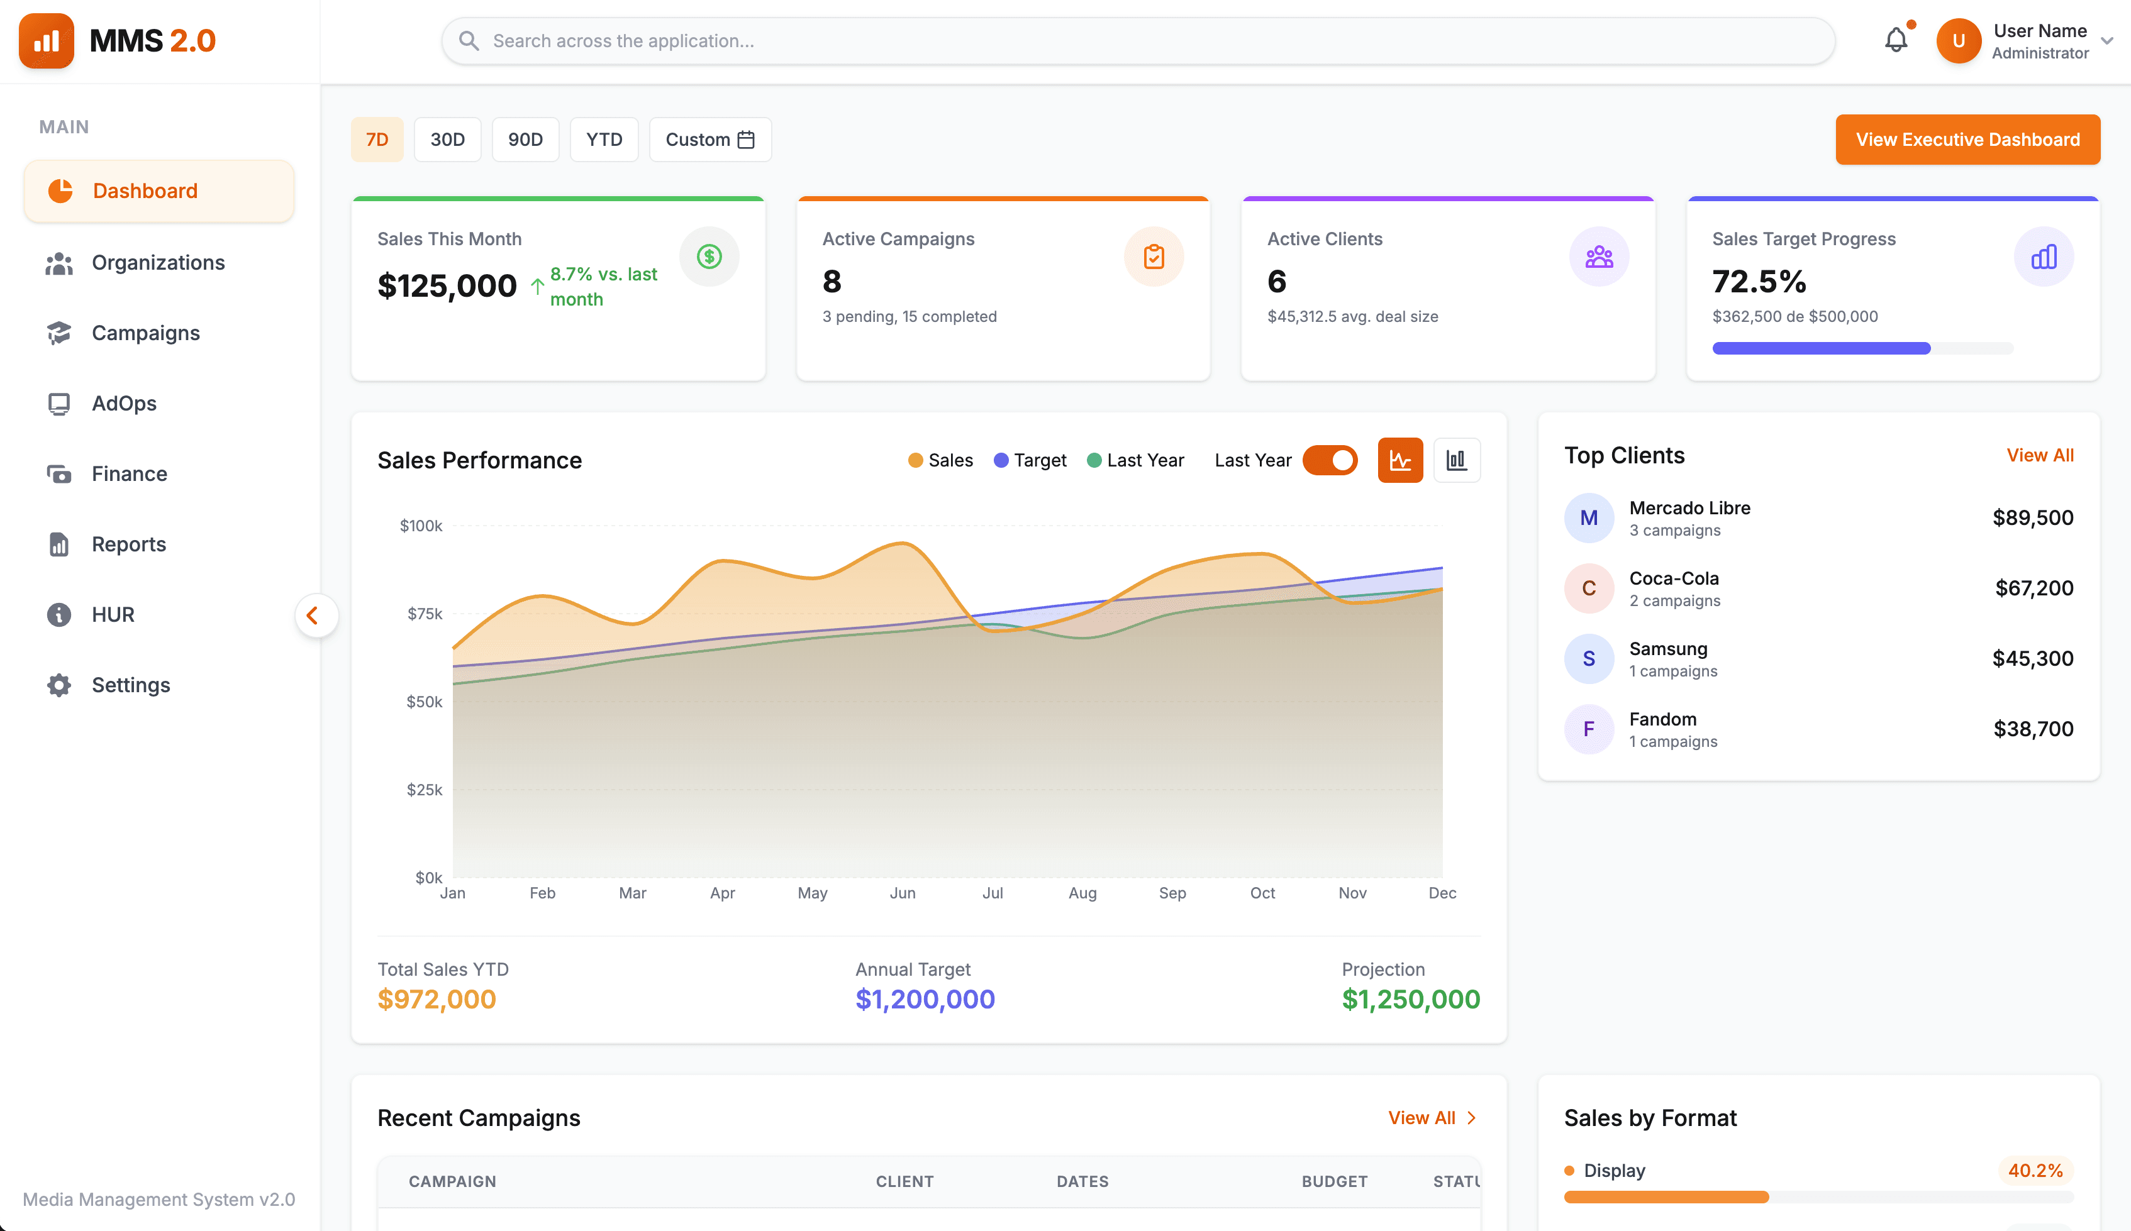2131x1231 pixels.
Task: Select the 30D time range tab
Action: [x=447, y=140]
